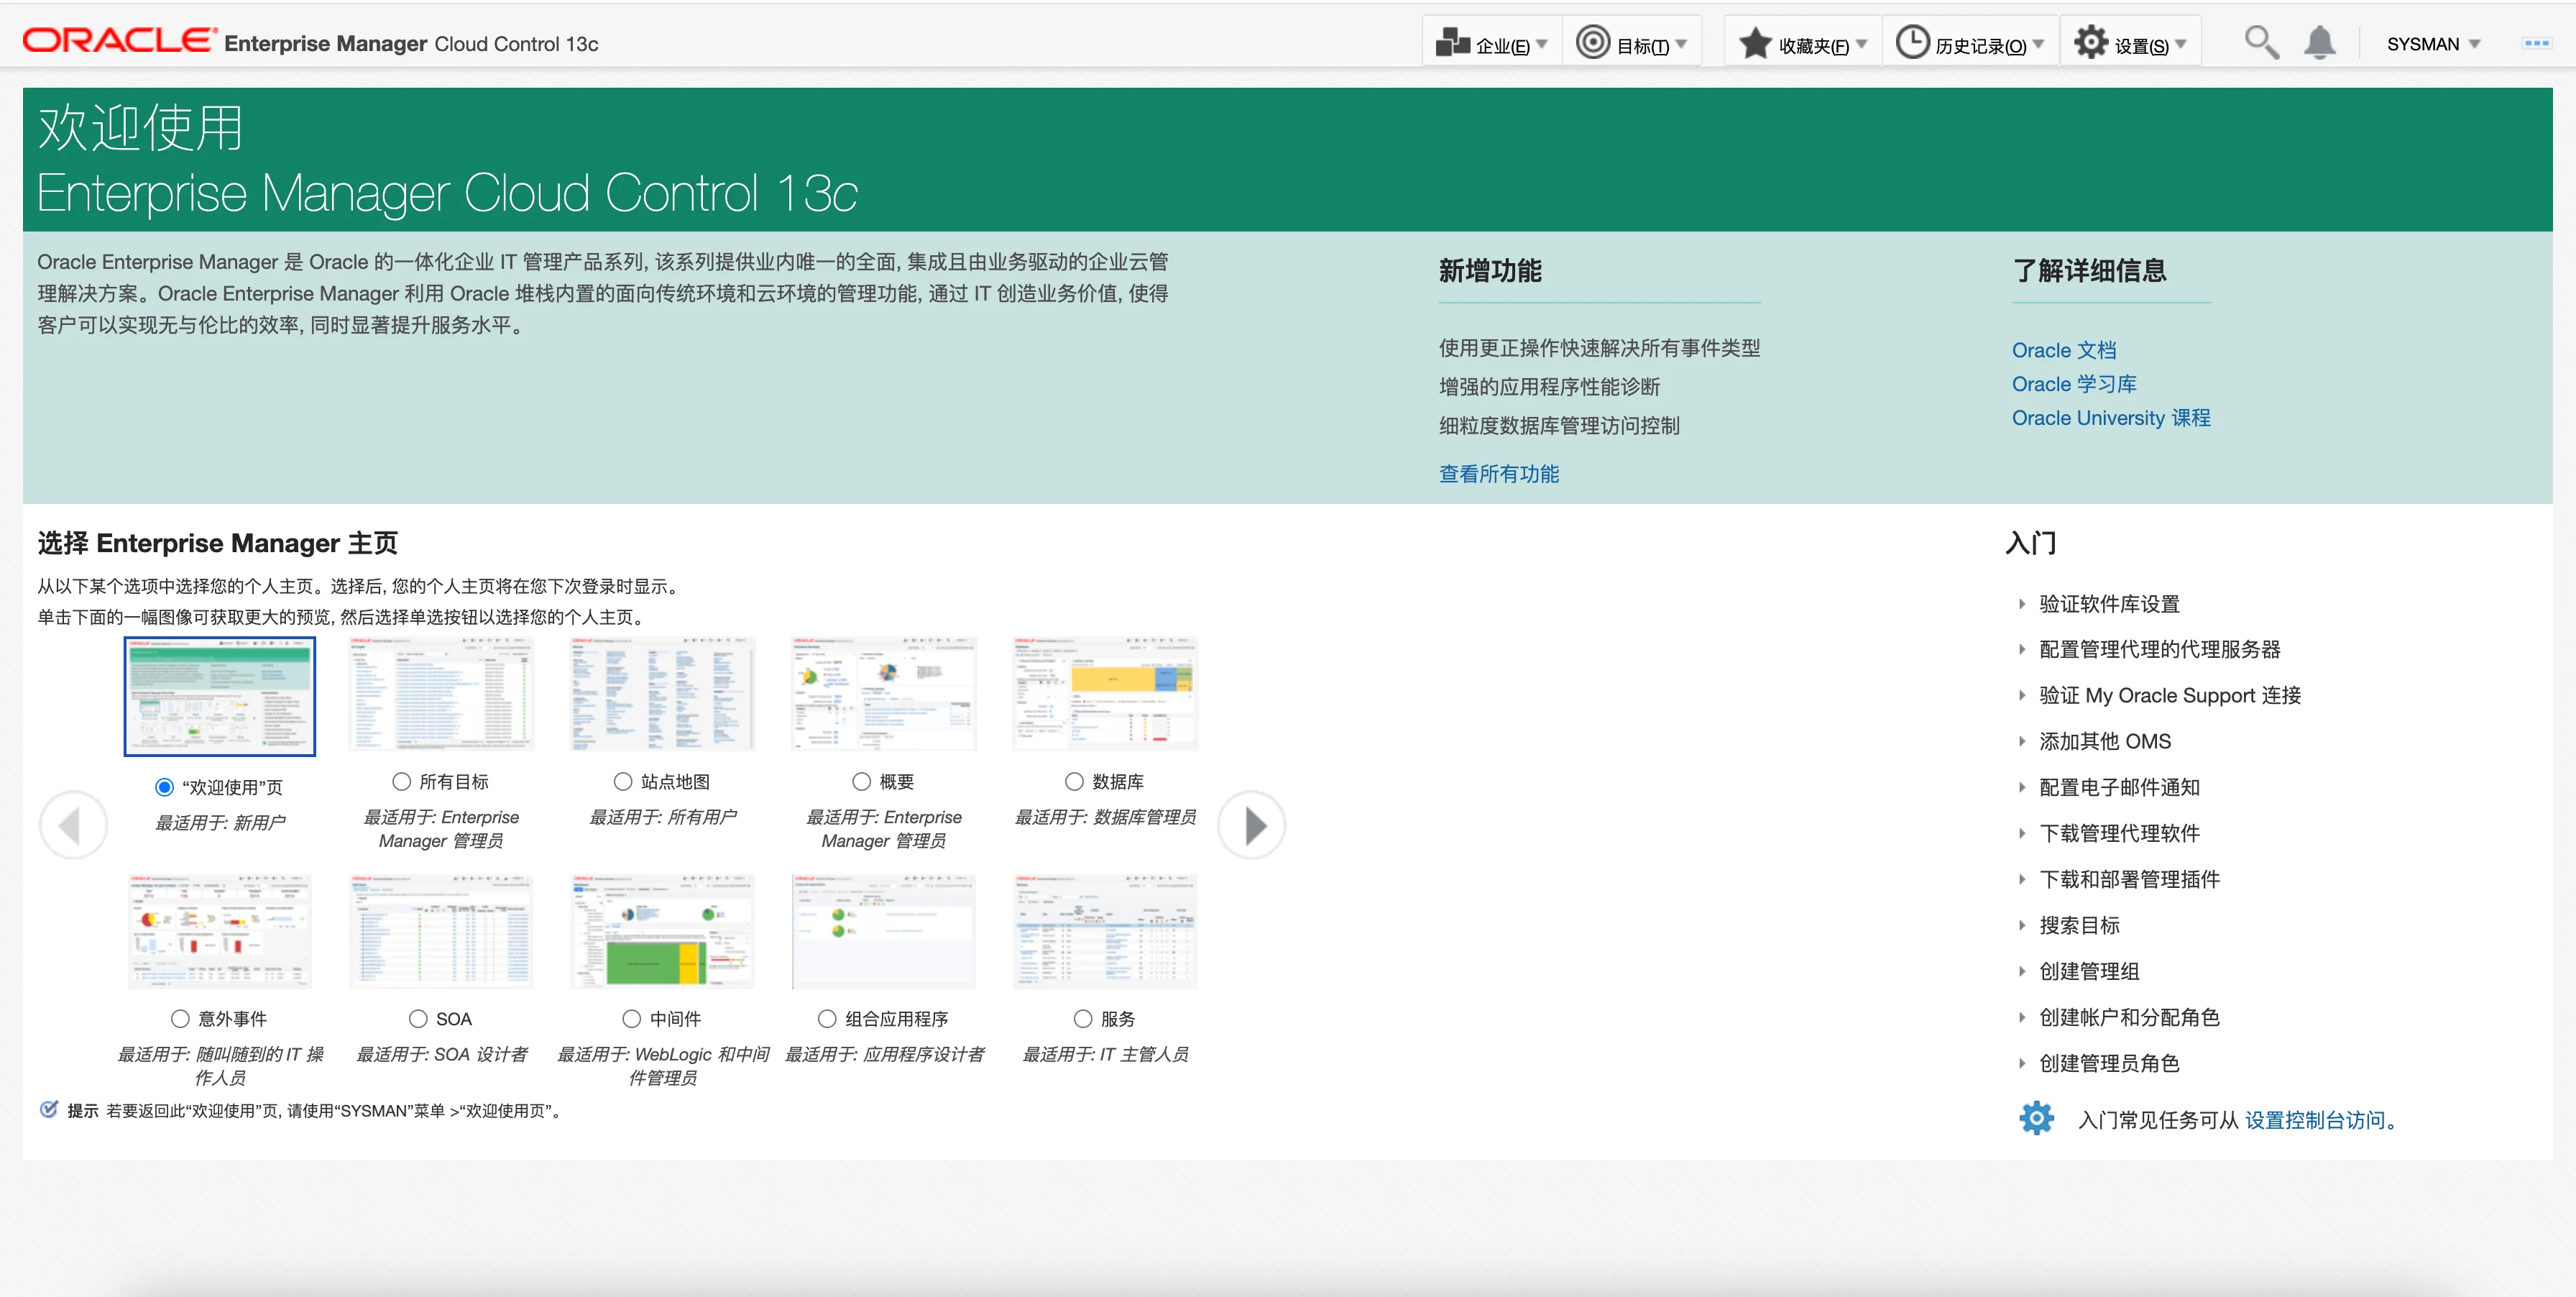The height and width of the screenshot is (1297, 2576).
Task: Select the 数据库 home page radio button
Action: point(1074,781)
